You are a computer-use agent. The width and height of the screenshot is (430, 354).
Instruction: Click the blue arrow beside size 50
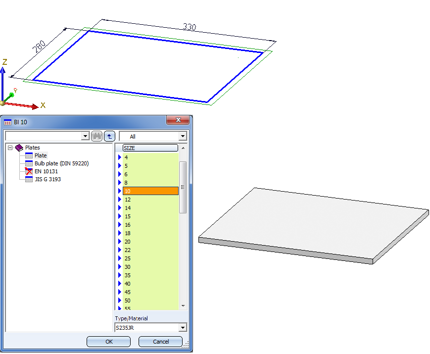pos(120,301)
